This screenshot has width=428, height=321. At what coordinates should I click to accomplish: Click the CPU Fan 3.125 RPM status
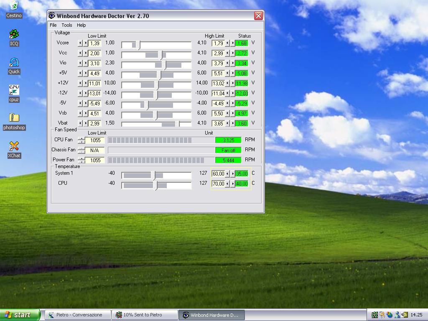[228, 140]
